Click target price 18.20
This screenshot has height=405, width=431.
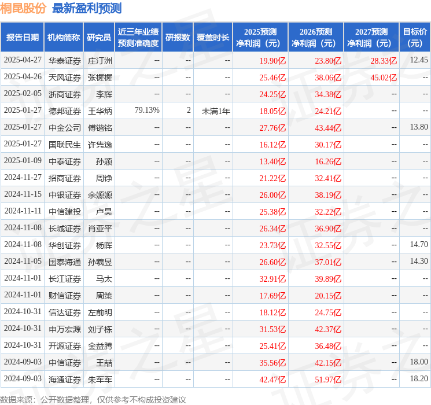(419, 378)
